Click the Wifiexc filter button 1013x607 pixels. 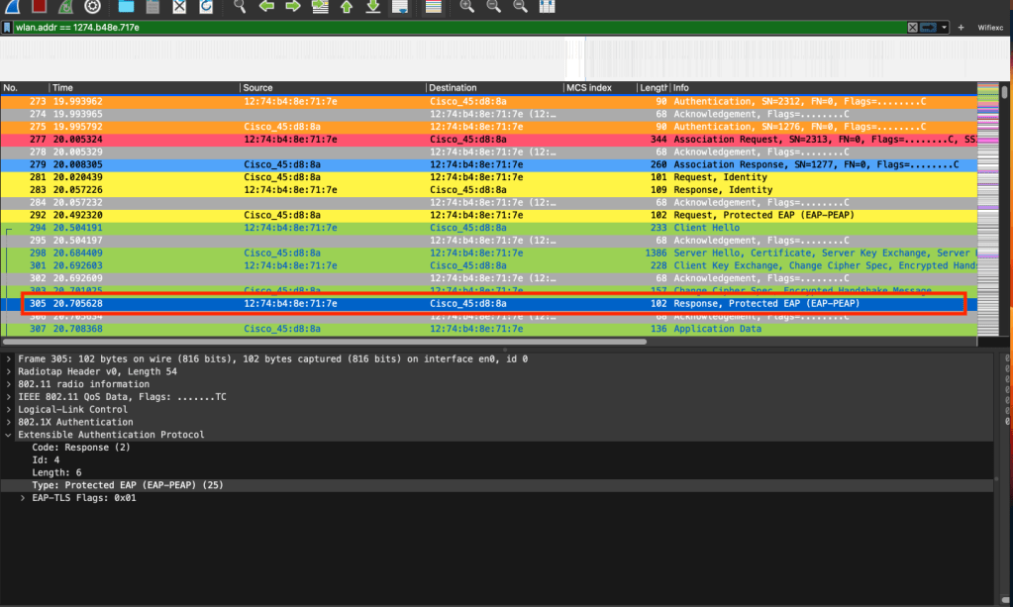[x=989, y=28]
